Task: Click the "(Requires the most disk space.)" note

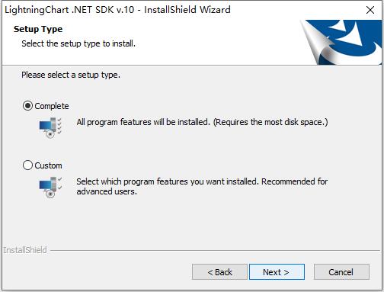Action: tap(270, 122)
